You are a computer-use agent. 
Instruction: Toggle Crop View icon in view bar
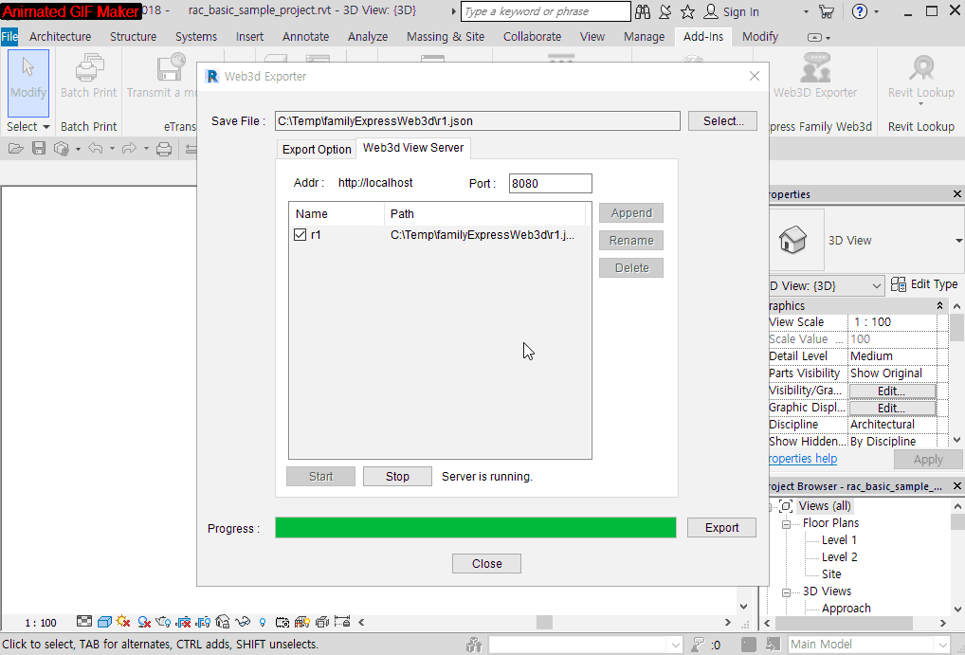(183, 622)
